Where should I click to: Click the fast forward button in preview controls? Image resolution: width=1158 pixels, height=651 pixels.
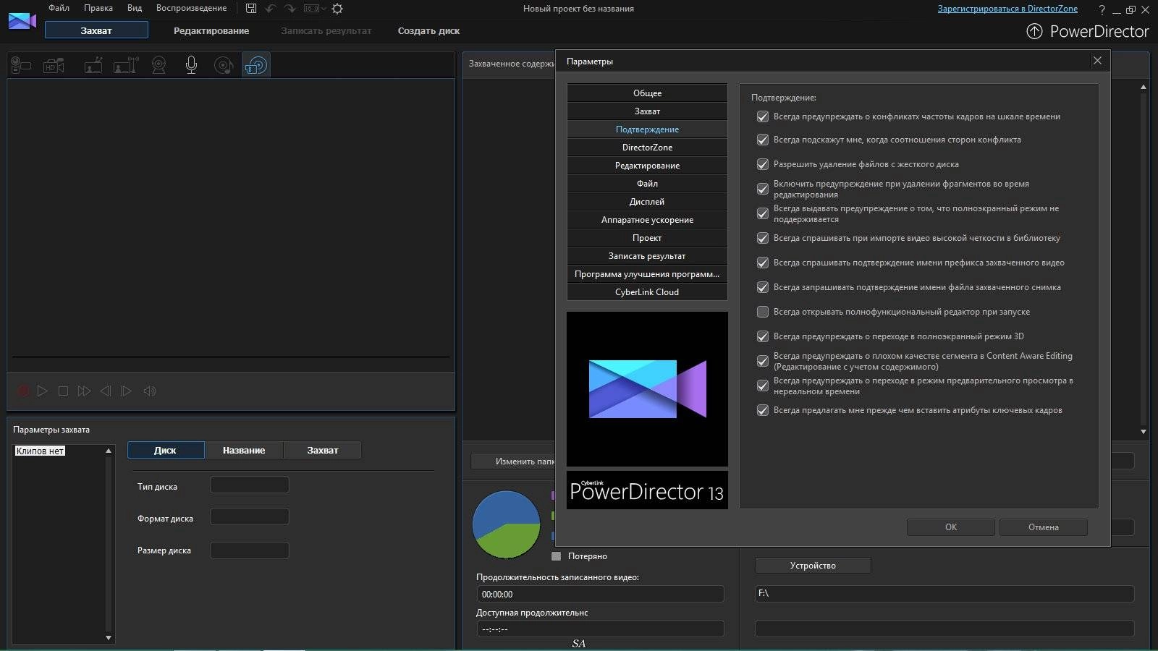click(84, 391)
